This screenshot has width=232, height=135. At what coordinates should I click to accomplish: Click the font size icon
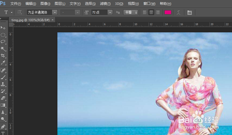point(86,12)
